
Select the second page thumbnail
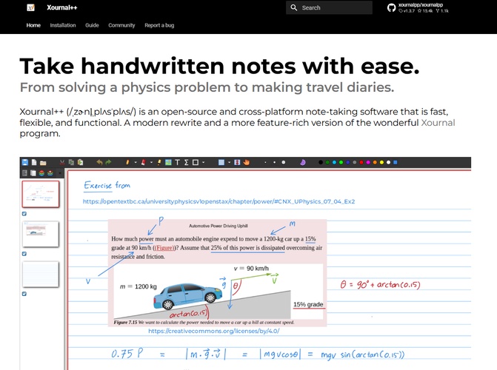coord(41,234)
